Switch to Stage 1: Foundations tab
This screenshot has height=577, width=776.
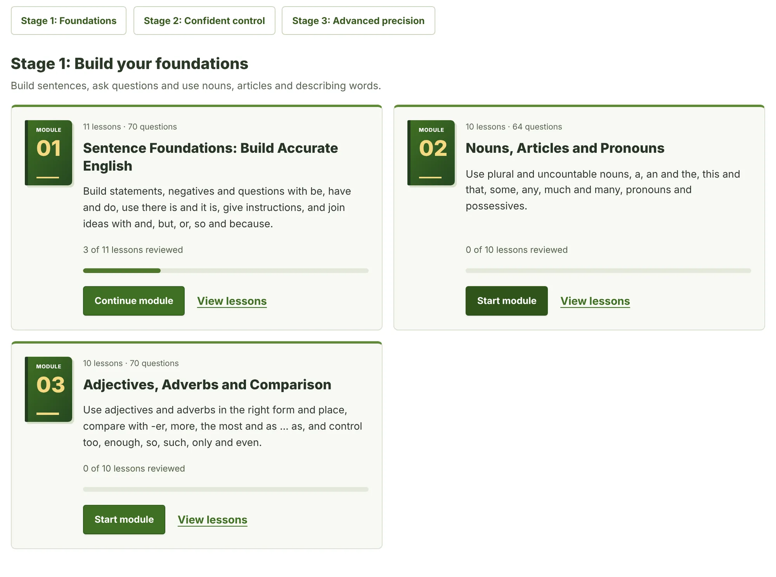pos(69,21)
